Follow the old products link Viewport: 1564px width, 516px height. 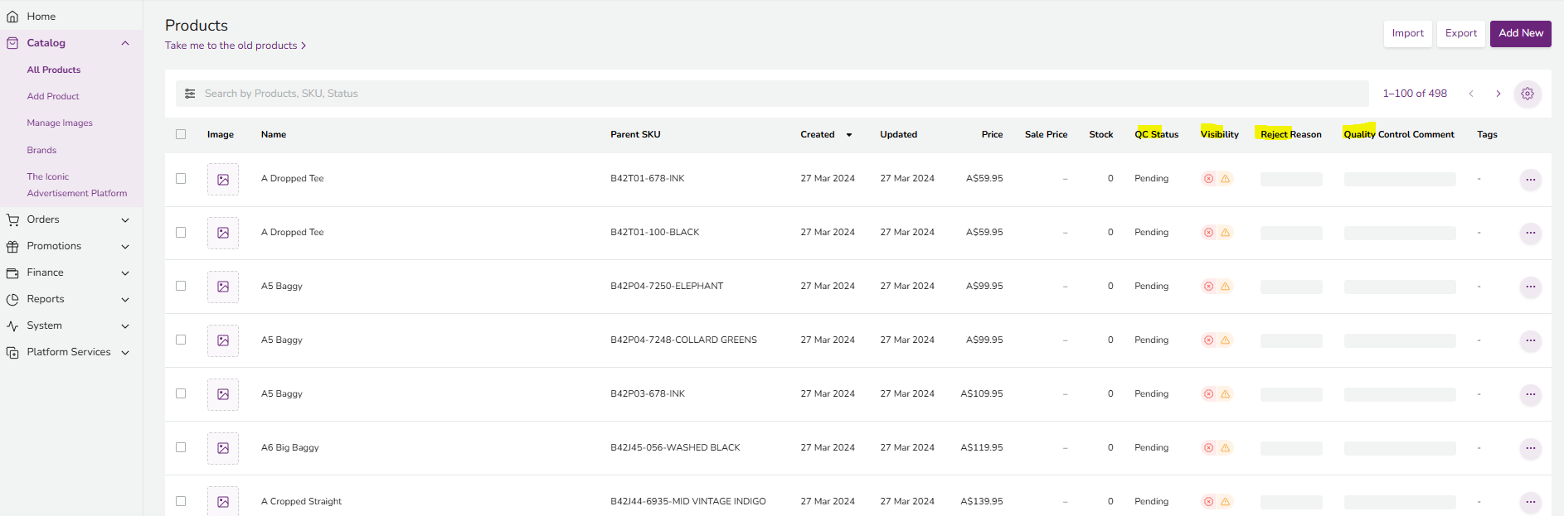pyautogui.click(x=235, y=46)
